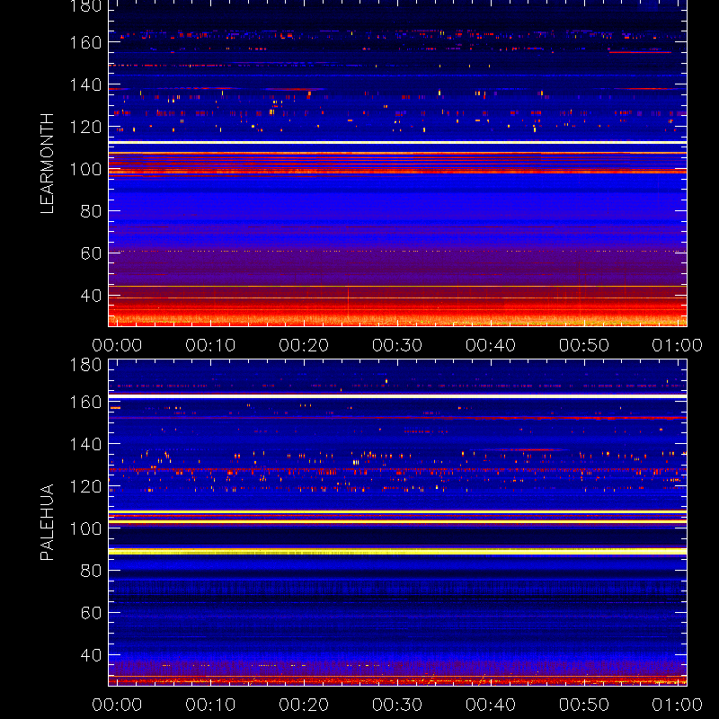
Task: Select the 140 tick label on Learmonth axis
Action: [85, 84]
